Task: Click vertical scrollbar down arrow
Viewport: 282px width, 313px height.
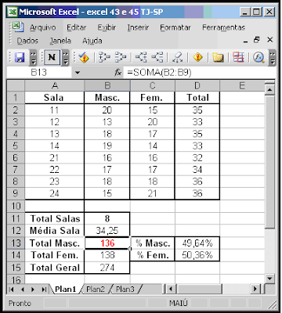Action: [269, 279]
